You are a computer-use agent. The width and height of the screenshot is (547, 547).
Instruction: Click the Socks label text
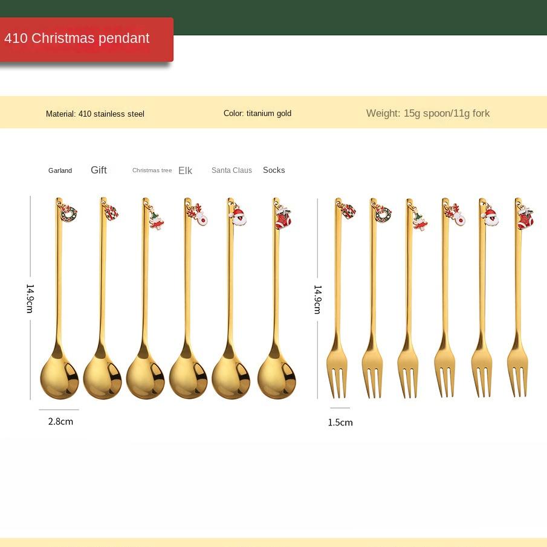coord(274,170)
